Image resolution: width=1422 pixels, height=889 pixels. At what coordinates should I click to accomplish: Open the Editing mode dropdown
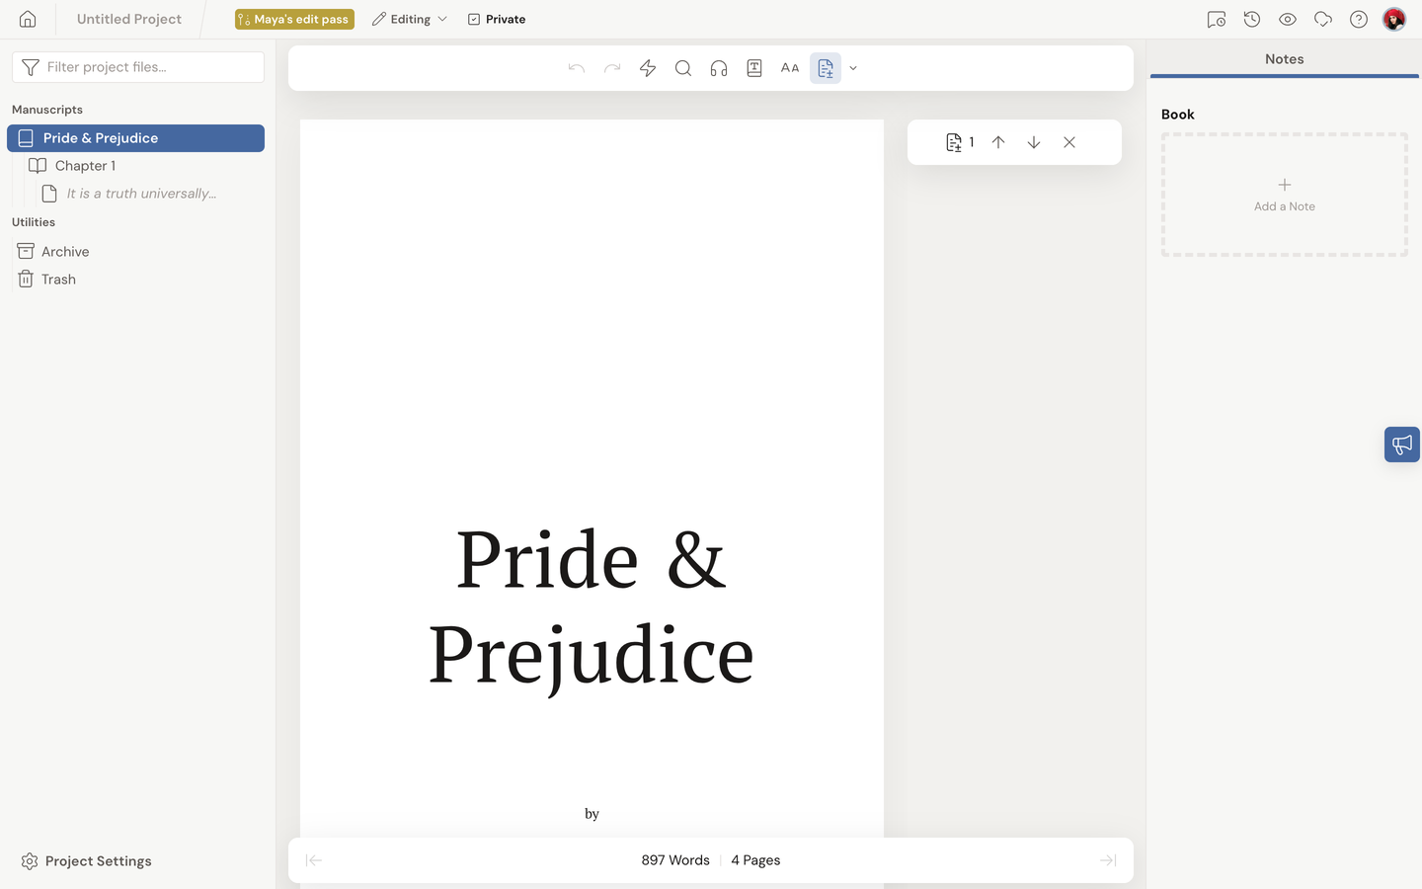[x=410, y=19]
